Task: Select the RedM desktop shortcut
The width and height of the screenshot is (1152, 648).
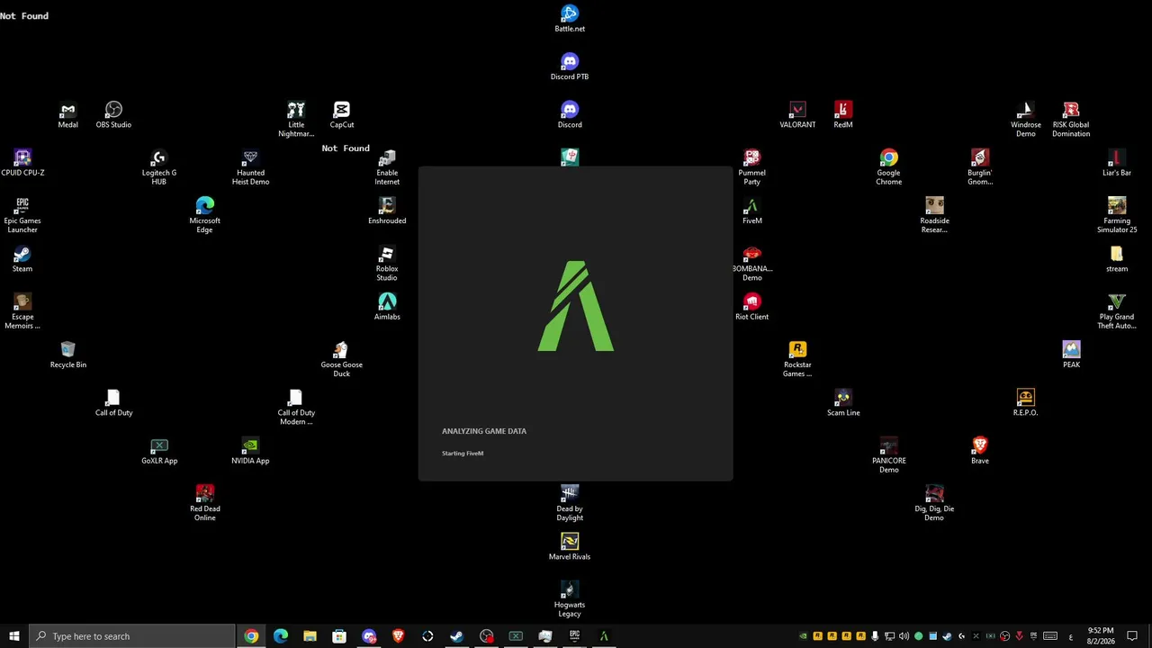Action: pos(843,115)
